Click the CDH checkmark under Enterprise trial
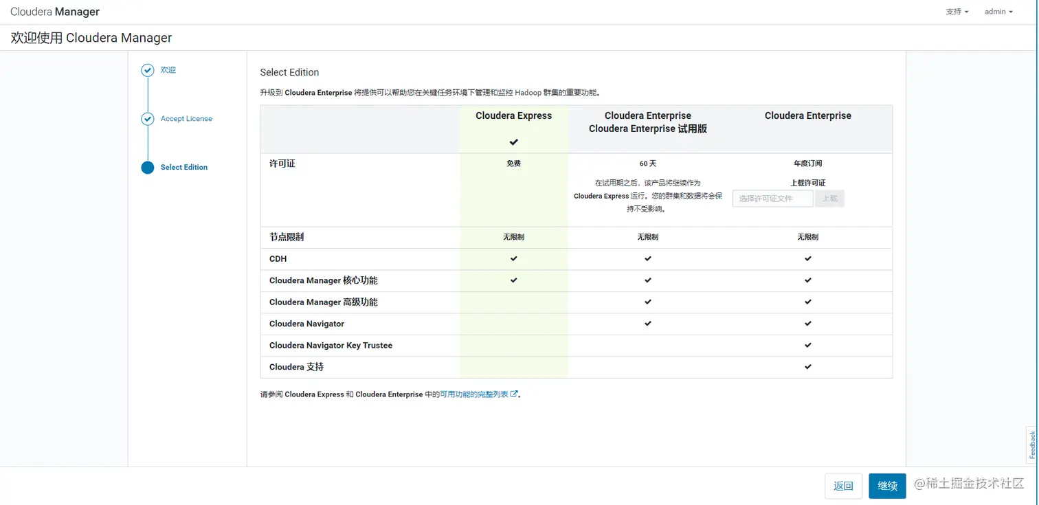Screen dimensions: 1039x505 (x=648, y=259)
